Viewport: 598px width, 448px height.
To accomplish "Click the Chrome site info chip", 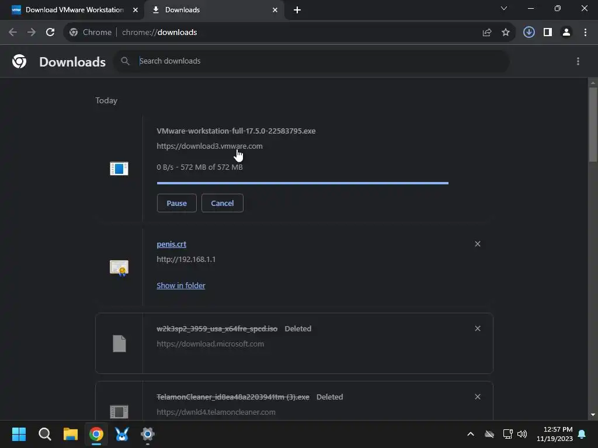I will point(91,33).
